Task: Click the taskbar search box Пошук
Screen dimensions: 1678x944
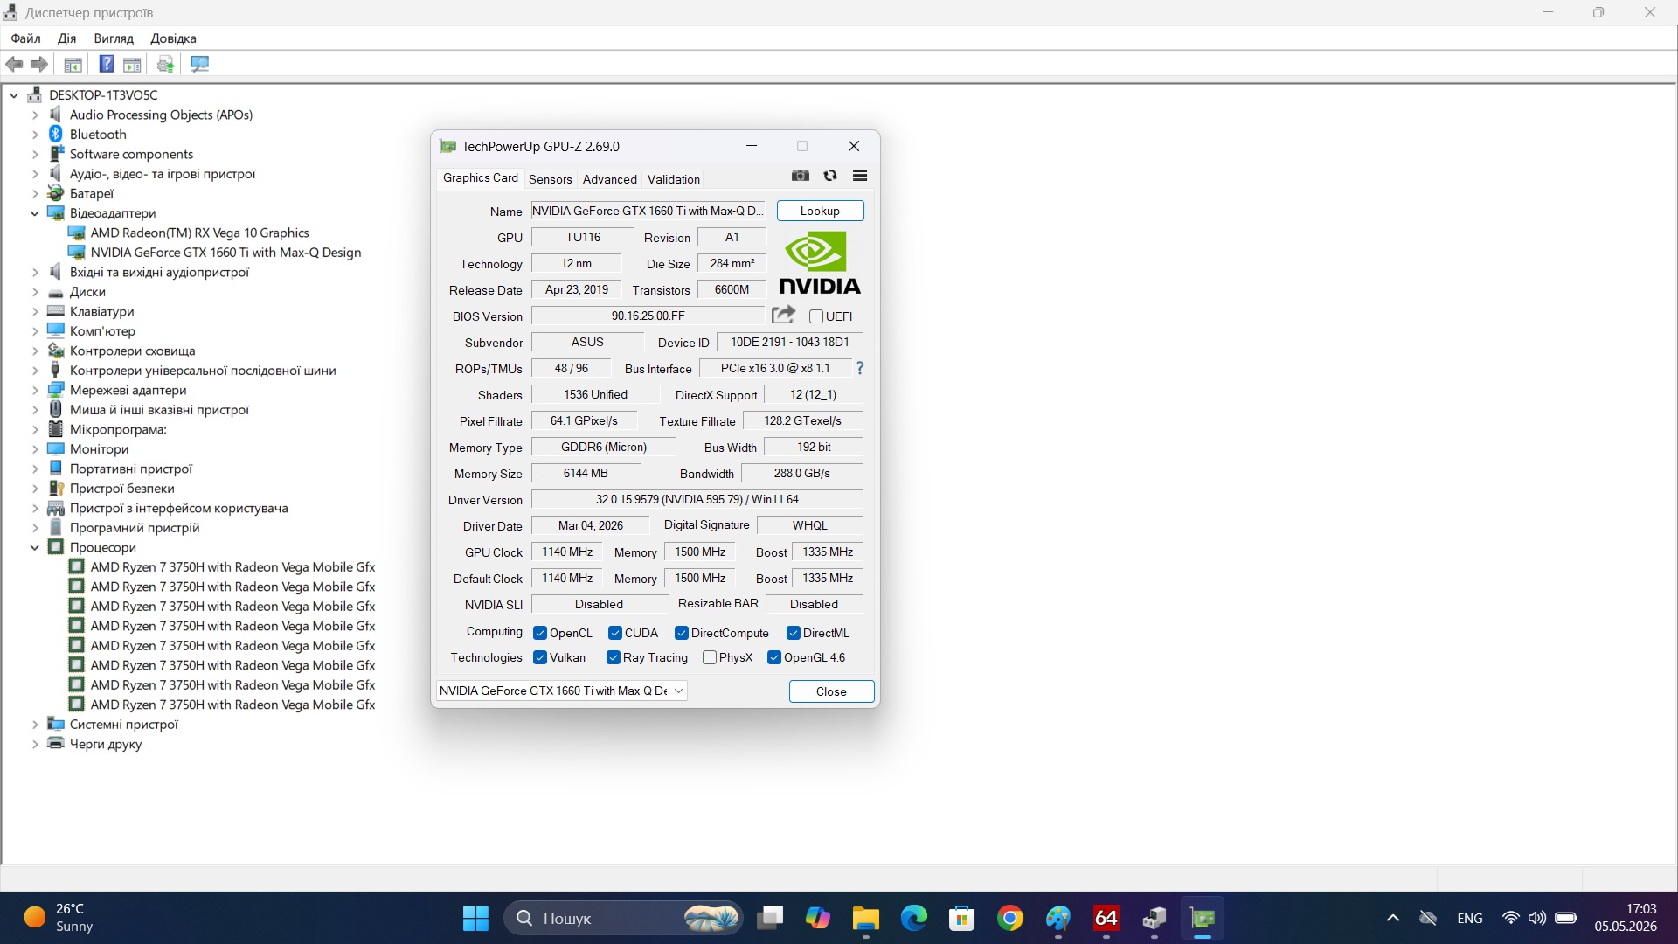Action: coord(623,918)
